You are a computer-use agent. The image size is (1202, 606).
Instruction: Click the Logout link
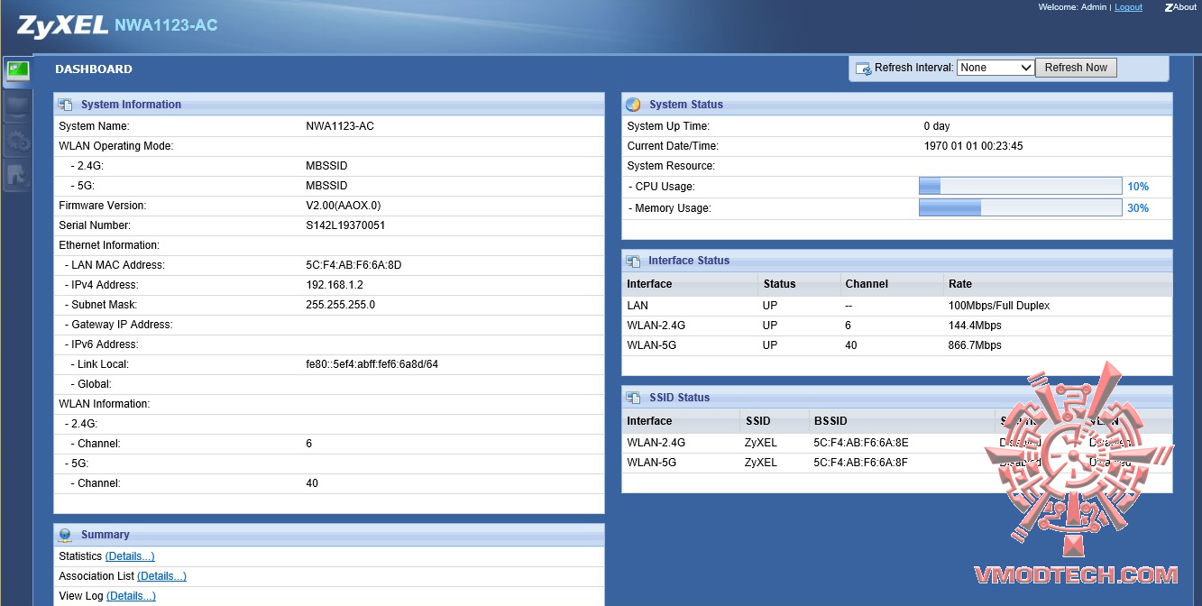pos(1128,7)
